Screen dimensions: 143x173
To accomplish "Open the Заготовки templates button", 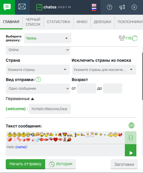I will click(x=124, y=164).
